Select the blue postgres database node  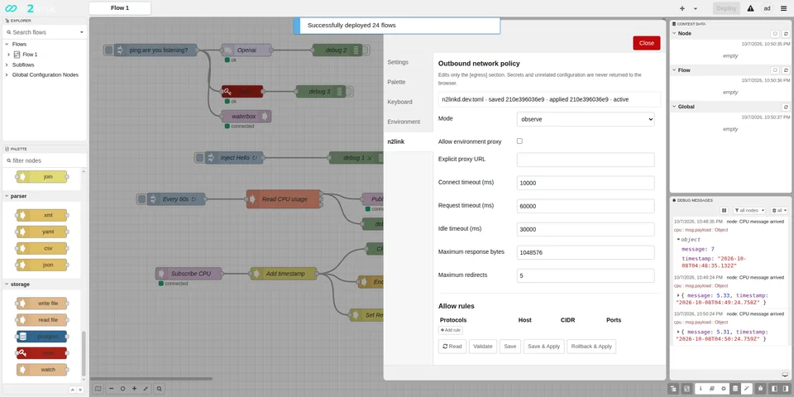tap(42, 337)
